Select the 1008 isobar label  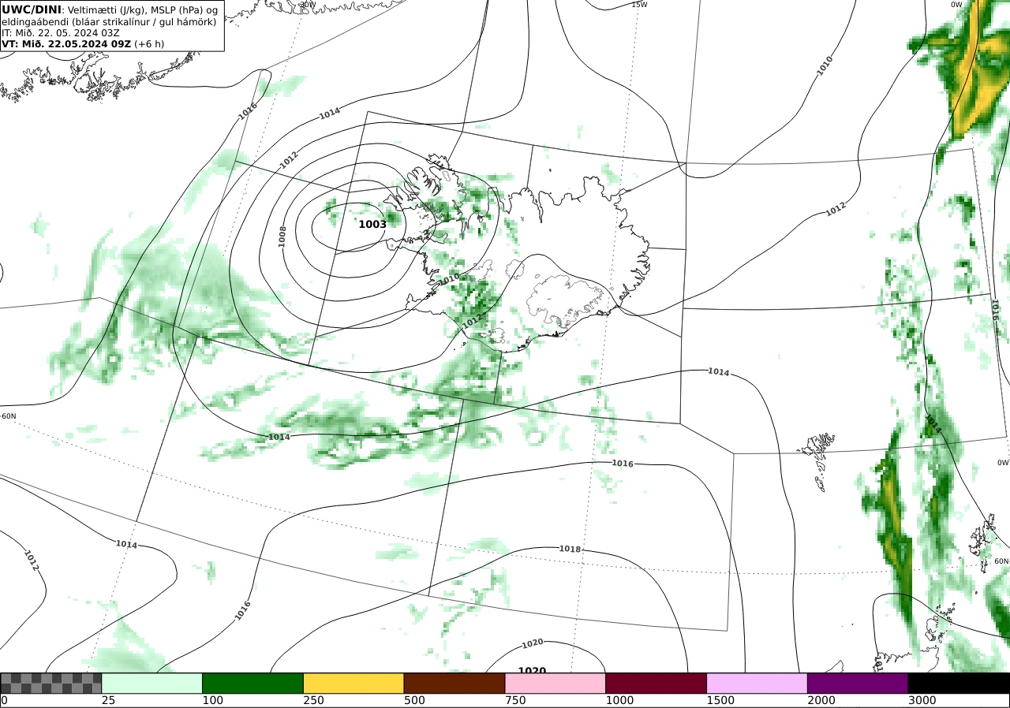click(x=282, y=237)
